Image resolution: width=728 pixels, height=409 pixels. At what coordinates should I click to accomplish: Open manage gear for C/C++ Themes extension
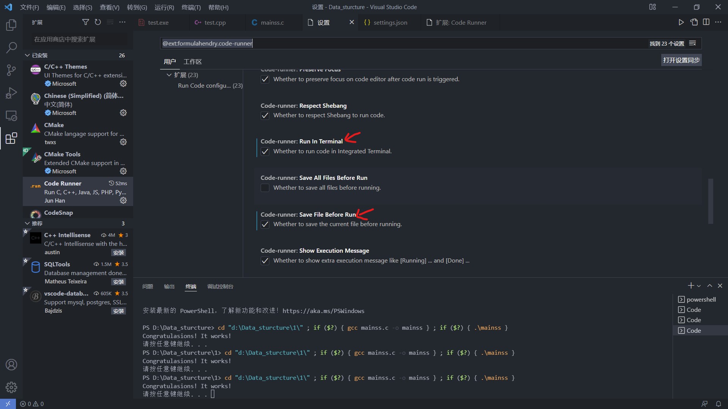click(x=123, y=83)
